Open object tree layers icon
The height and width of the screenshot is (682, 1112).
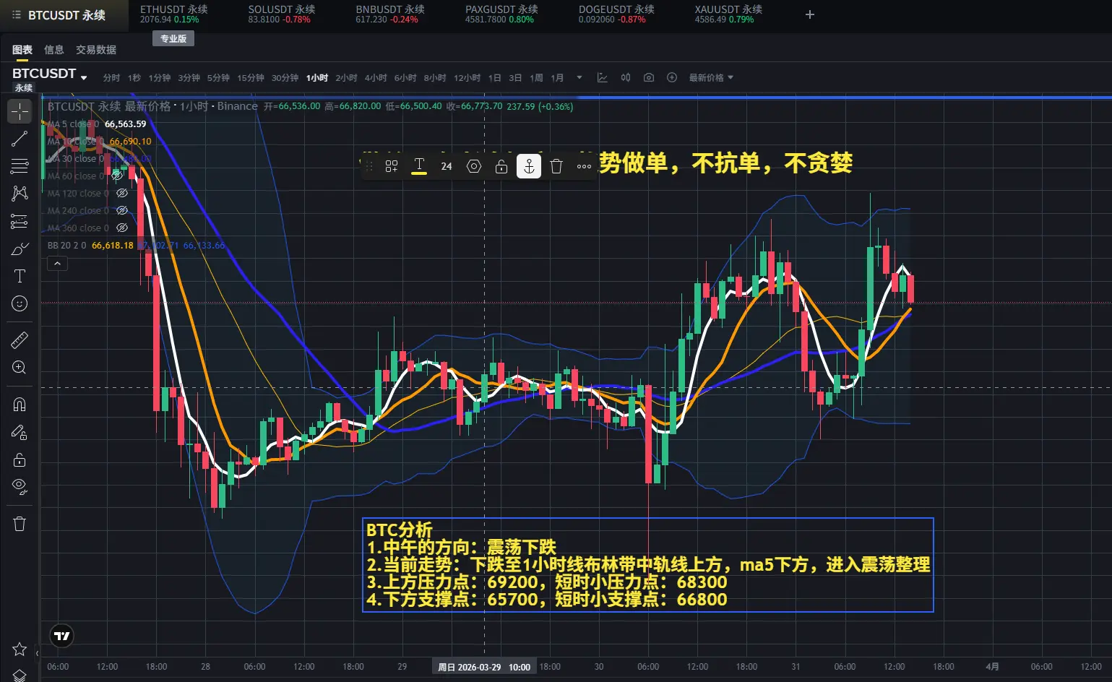[x=20, y=675]
